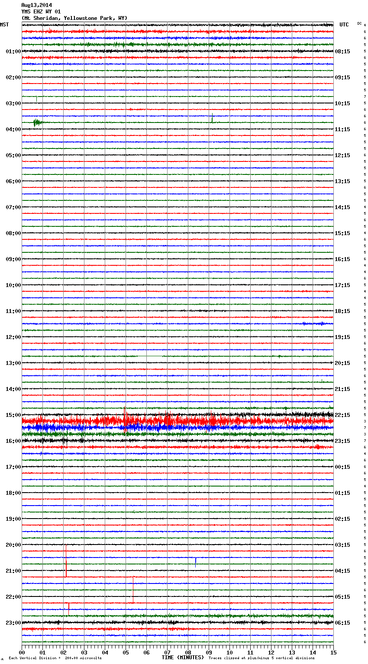This screenshot has height=664, width=368.
Task: Click the MST timezone header
Action: click(4, 25)
